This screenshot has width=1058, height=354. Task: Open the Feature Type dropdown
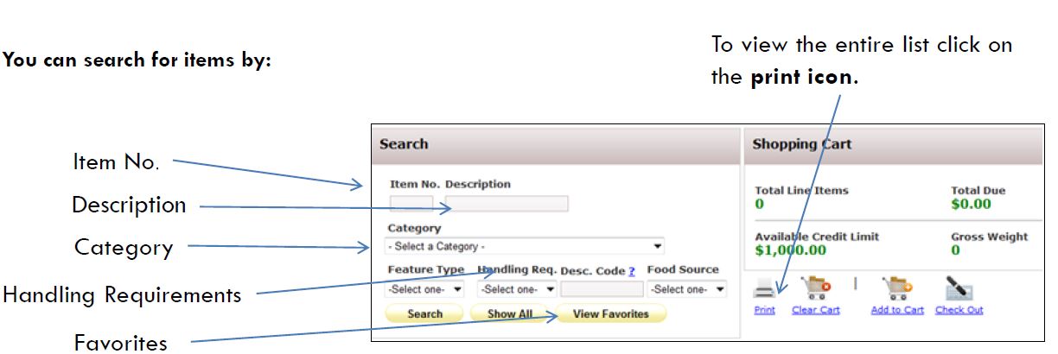click(425, 289)
